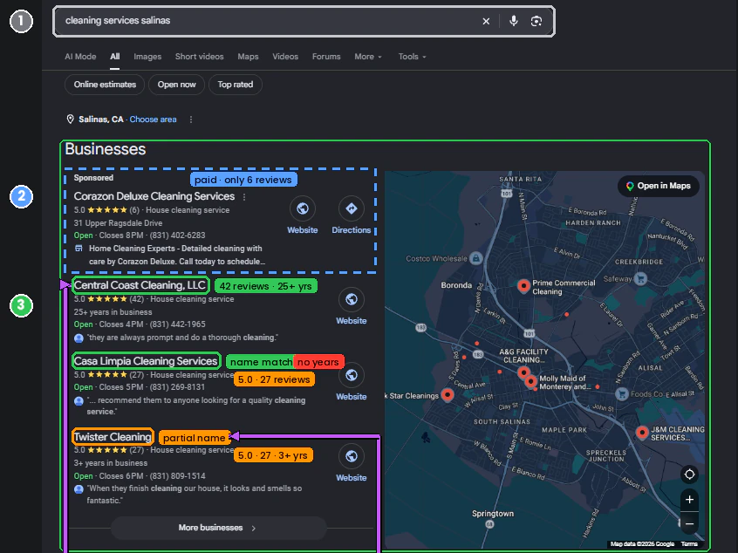The width and height of the screenshot is (738, 553).
Task: Click address 31 Upper Ragsdale Drive
Action: click(x=118, y=223)
